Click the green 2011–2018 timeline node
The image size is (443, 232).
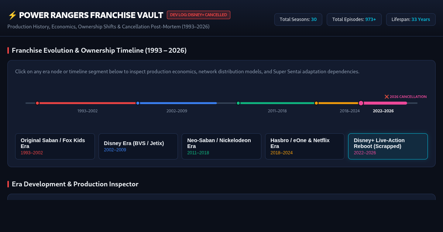pyautogui.click(x=238, y=103)
